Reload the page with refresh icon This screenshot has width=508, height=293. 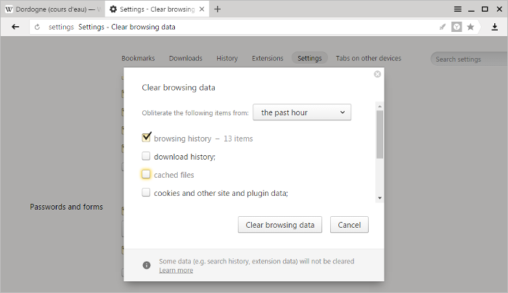(37, 27)
